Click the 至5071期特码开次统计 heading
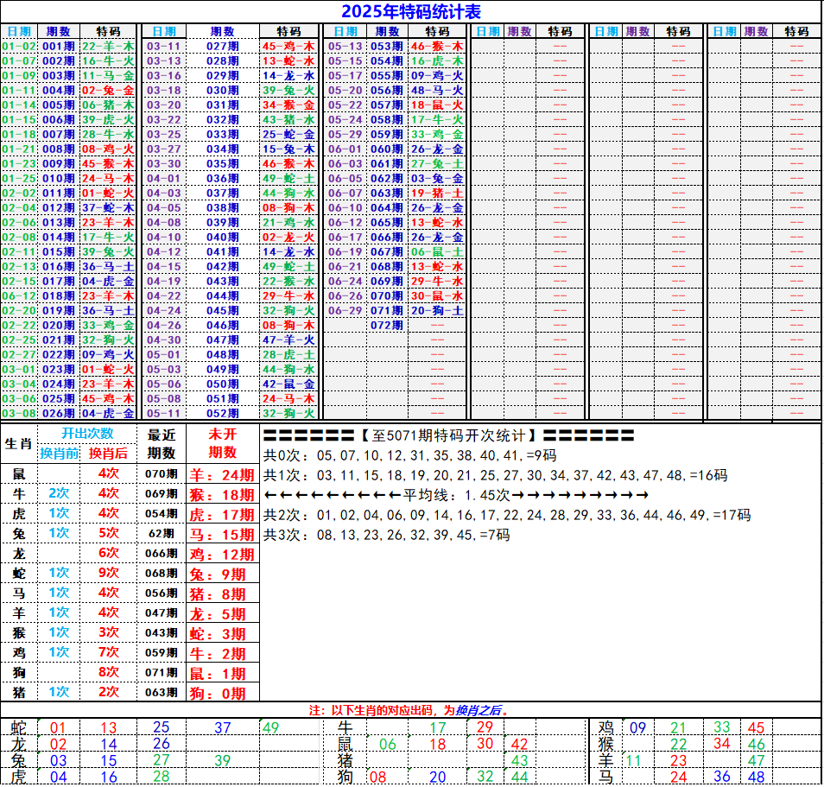This screenshot has width=824, height=787. pos(449,435)
